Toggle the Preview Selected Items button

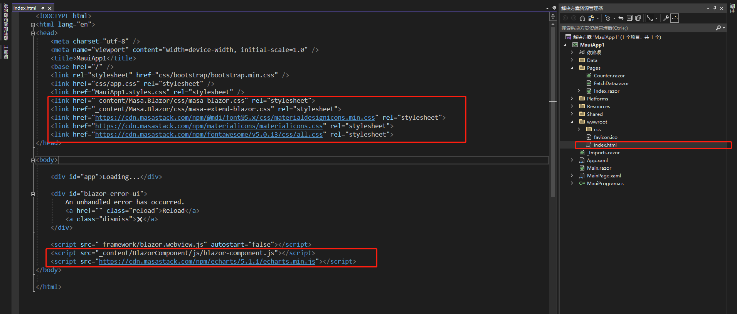click(675, 18)
